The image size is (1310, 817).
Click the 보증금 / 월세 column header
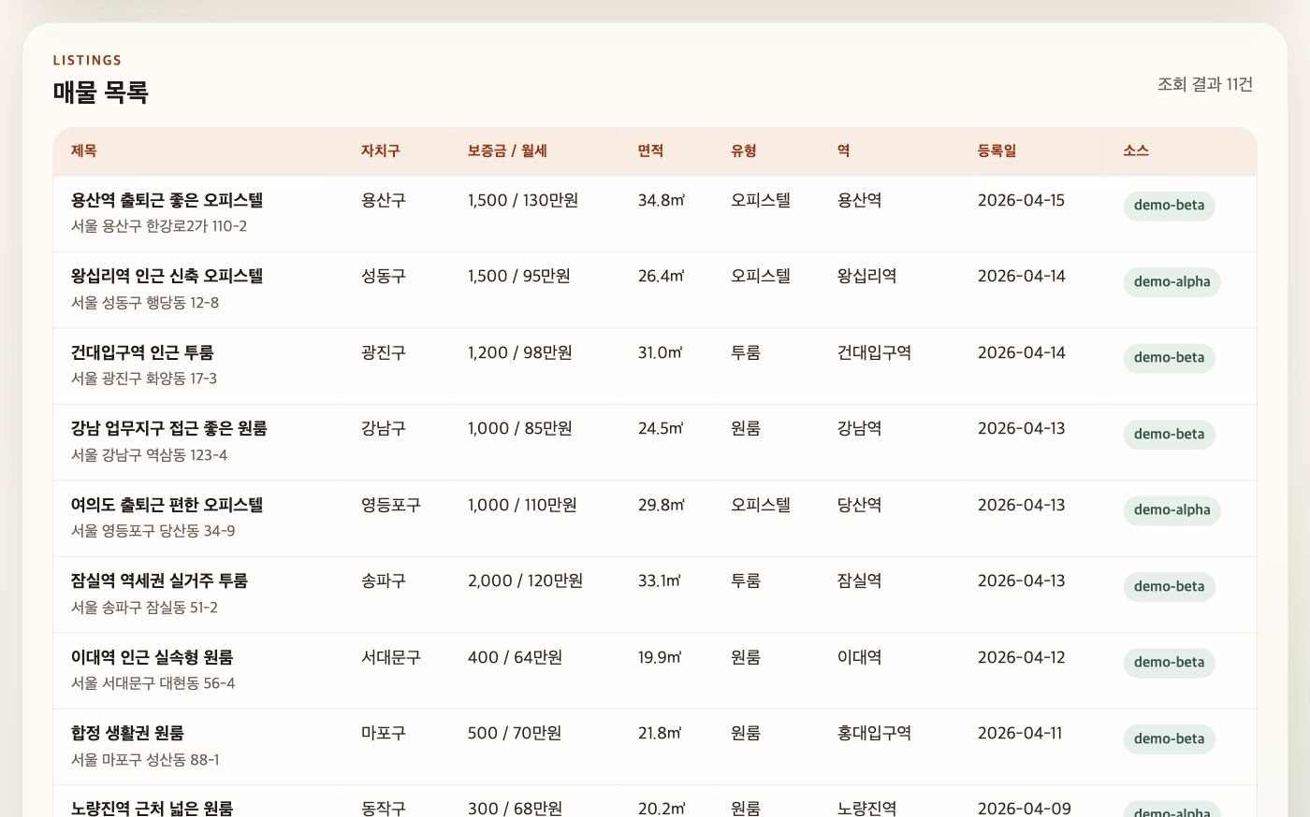(507, 150)
